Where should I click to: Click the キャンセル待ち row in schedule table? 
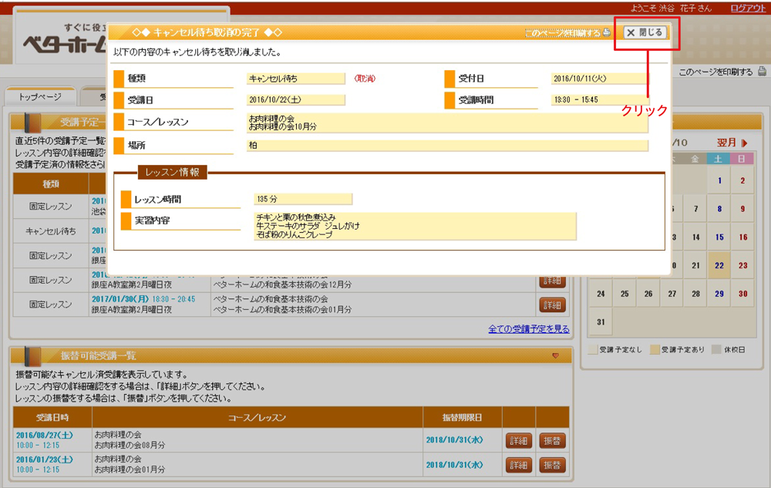(x=51, y=231)
